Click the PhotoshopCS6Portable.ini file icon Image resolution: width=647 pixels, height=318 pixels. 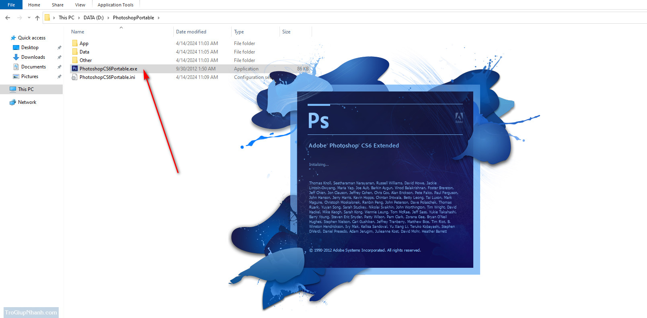74,77
